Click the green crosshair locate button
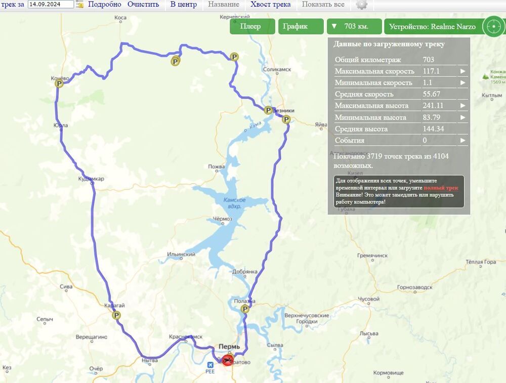 pyautogui.click(x=493, y=26)
